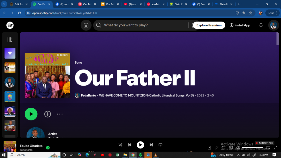This screenshot has width=281, height=158.
Task: Open the Liked Songs library icon
Action: pos(10,53)
